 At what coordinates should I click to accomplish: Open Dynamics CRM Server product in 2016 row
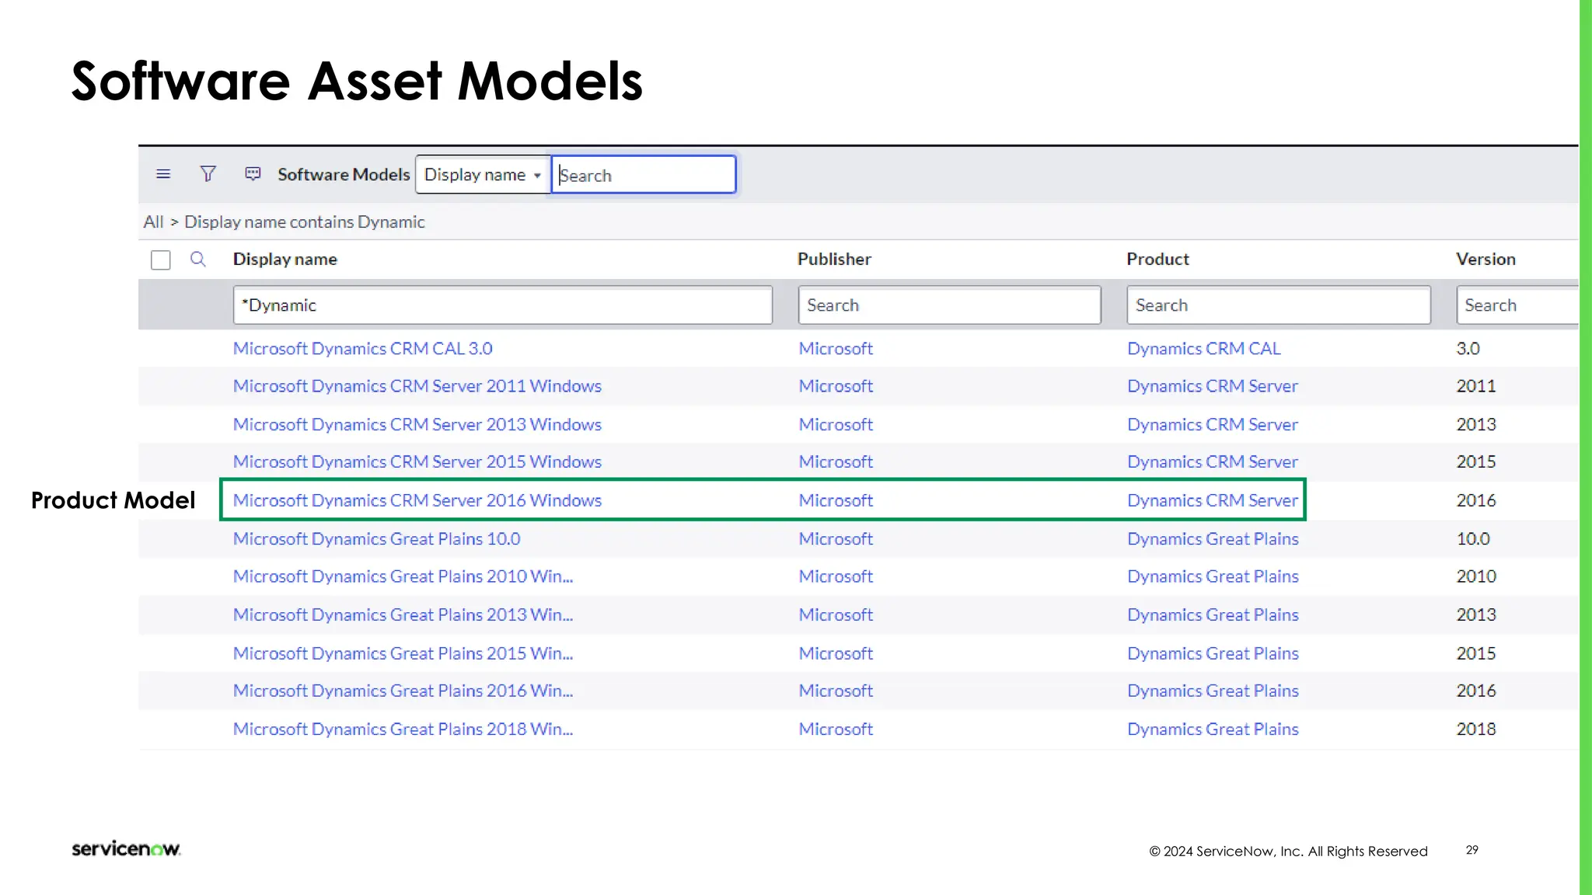(1213, 500)
